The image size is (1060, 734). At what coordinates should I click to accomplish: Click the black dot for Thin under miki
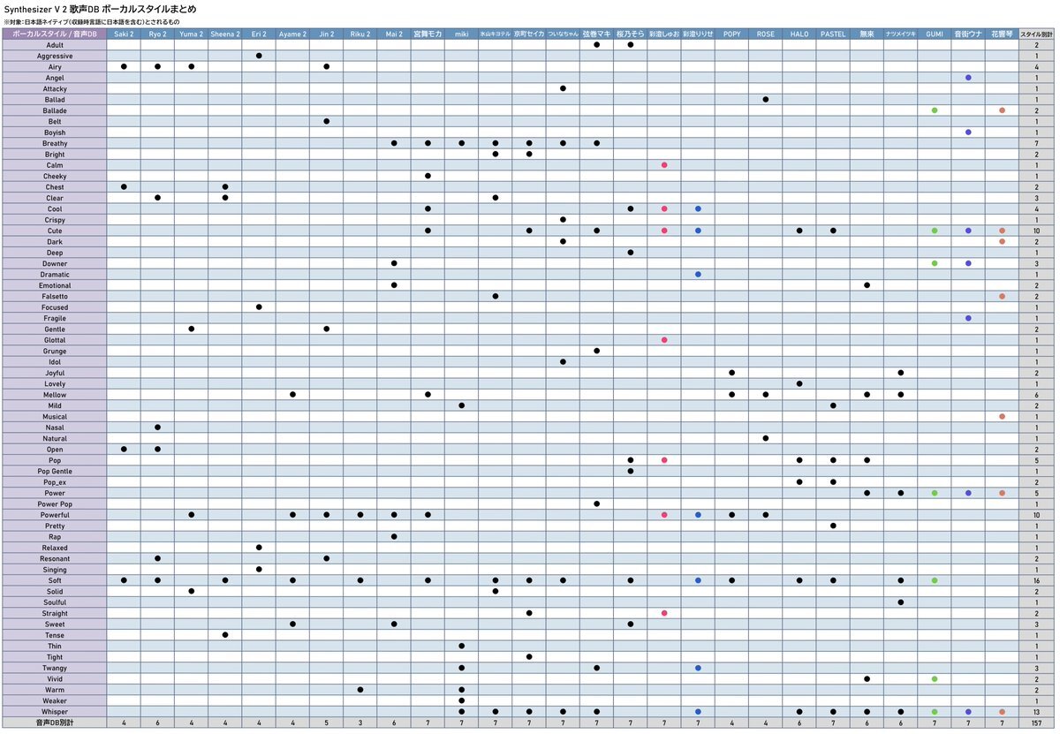(x=461, y=646)
